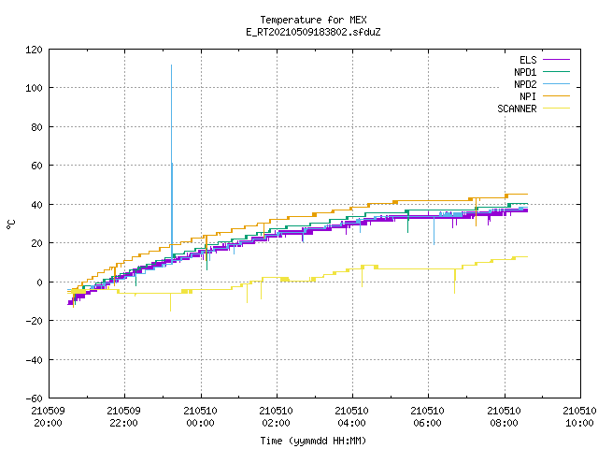Click the x-axis label 210509 20:00
The width and height of the screenshot is (598, 449).
[x=48, y=417]
